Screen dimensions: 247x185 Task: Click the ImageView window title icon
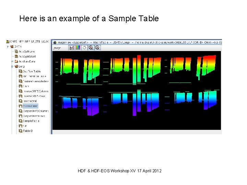(55, 42)
